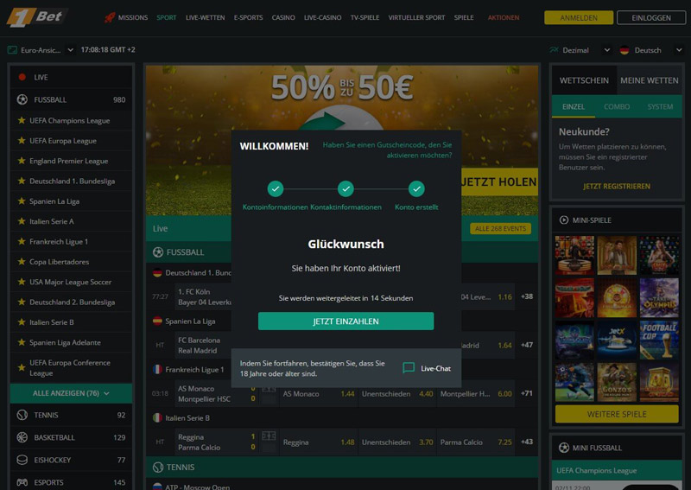Click the Jetzt Einzahlen button
Viewport: 691px width, 490px height.
click(346, 321)
